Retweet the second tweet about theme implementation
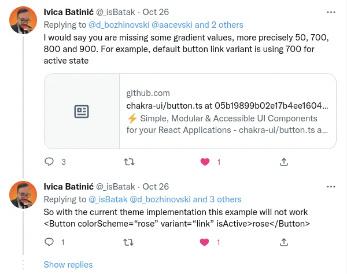The height and width of the screenshot is (274, 347). pyautogui.click(x=130, y=243)
